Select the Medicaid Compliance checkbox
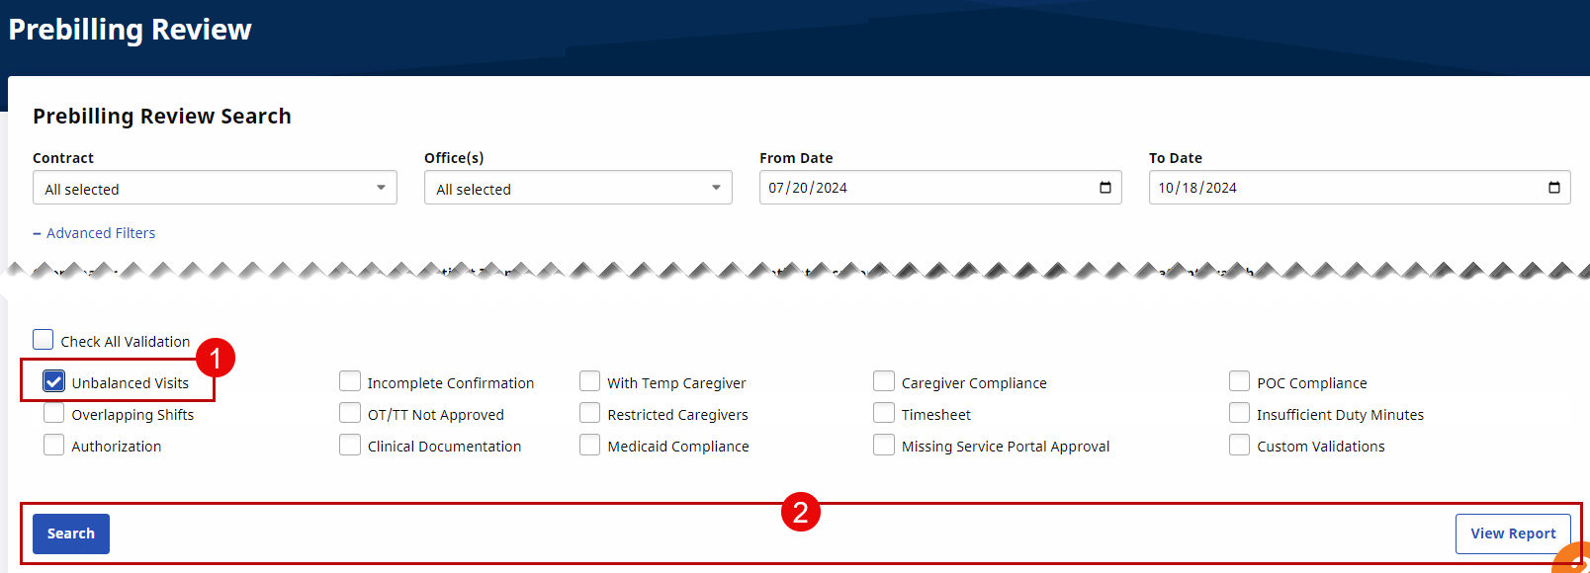Image resolution: width=1590 pixels, height=573 pixels. pos(590,445)
